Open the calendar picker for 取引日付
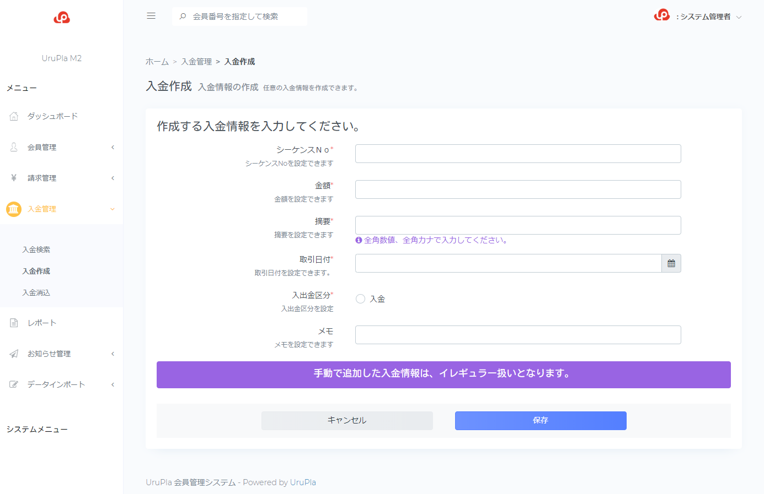 tap(671, 263)
